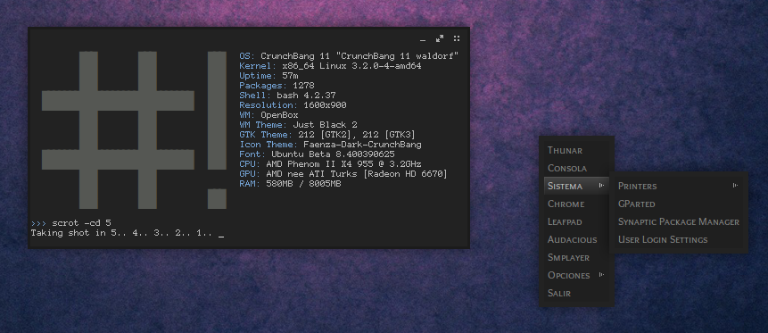Expand the Opciones submenu arrow
The image size is (768, 333).
click(601, 275)
